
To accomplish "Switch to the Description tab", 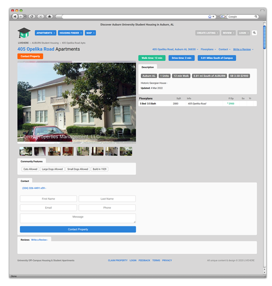I will tap(148, 67).
